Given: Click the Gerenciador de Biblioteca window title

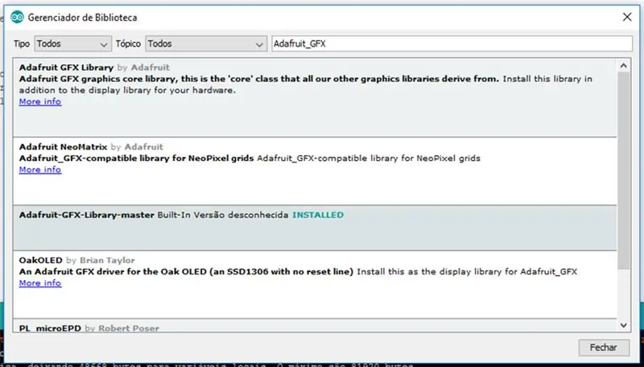Looking at the screenshot, I should (83, 17).
